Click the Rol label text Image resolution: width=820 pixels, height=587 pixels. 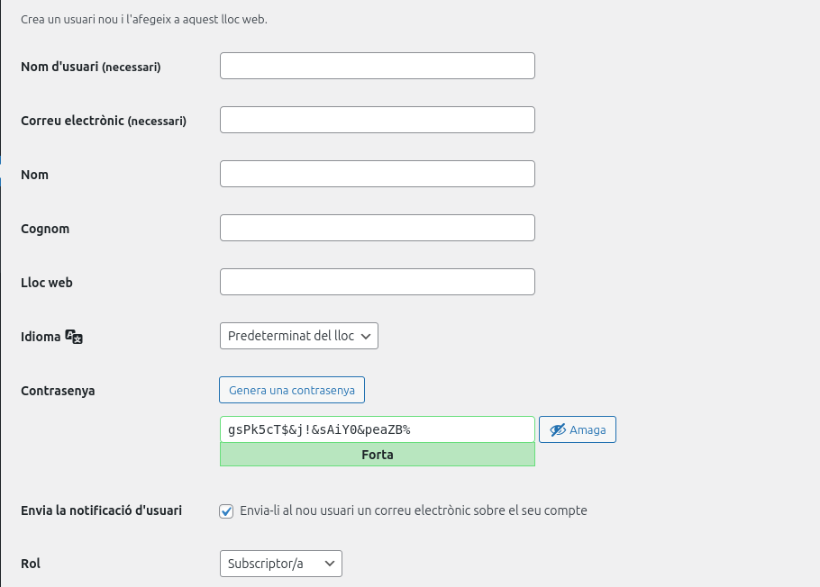(x=31, y=564)
